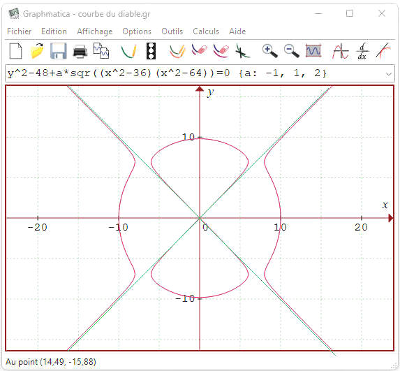
Task: Open the Edition menu
Action: click(x=54, y=31)
